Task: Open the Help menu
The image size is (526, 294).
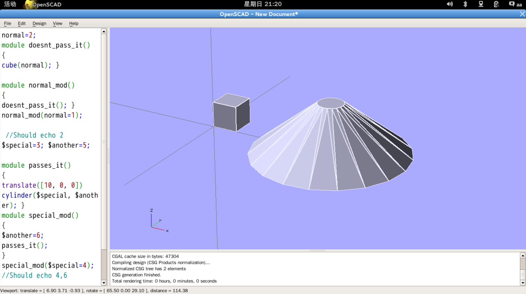Action: (x=74, y=23)
